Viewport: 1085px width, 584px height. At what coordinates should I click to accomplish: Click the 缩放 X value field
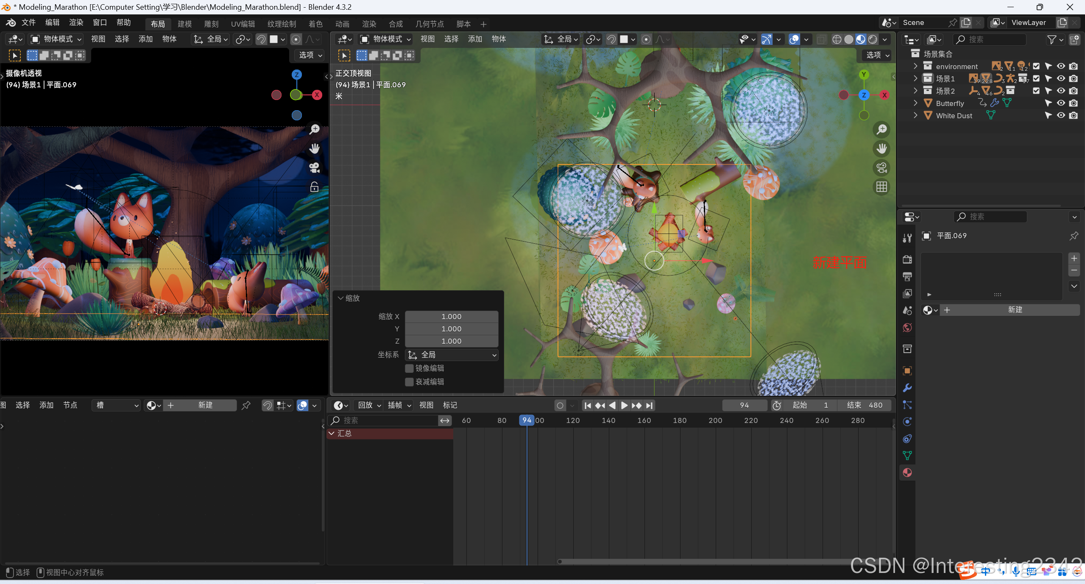click(451, 317)
